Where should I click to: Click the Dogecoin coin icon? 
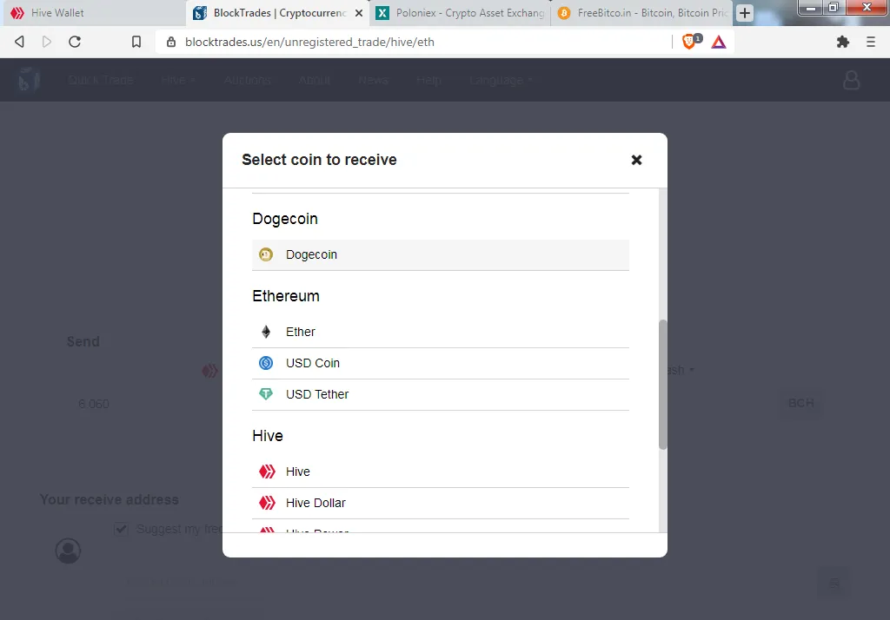coord(266,254)
